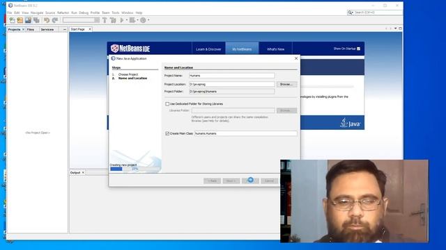Open the What's New tab
Image resolution: width=446 pixels, height=250 pixels.
(x=276, y=49)
